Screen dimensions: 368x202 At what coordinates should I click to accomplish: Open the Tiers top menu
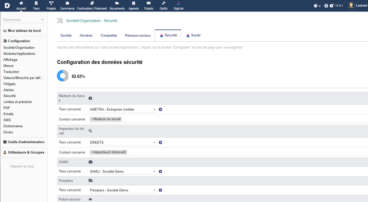pyautogui.click(x=36, y=6)
